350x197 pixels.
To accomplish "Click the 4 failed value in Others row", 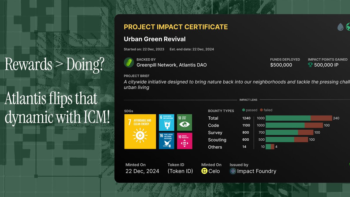I will point(276,147).
